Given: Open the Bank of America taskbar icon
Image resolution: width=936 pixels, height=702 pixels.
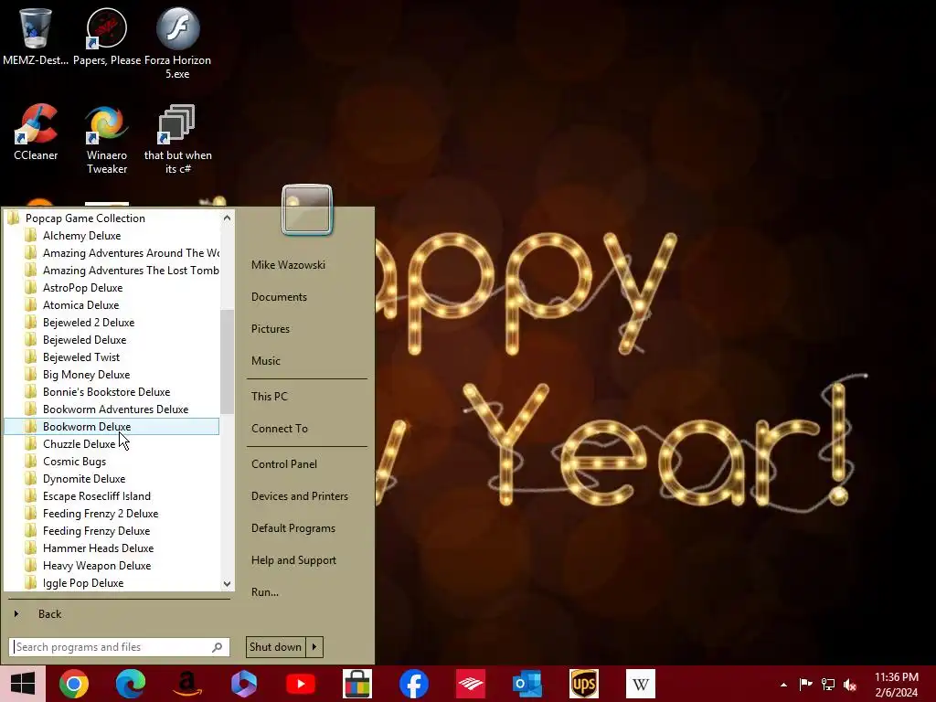Looking at the screenshot, I should click(x=471, y=684).
